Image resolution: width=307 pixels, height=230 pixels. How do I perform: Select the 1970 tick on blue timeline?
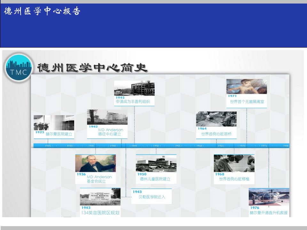[x=242, y=146]
